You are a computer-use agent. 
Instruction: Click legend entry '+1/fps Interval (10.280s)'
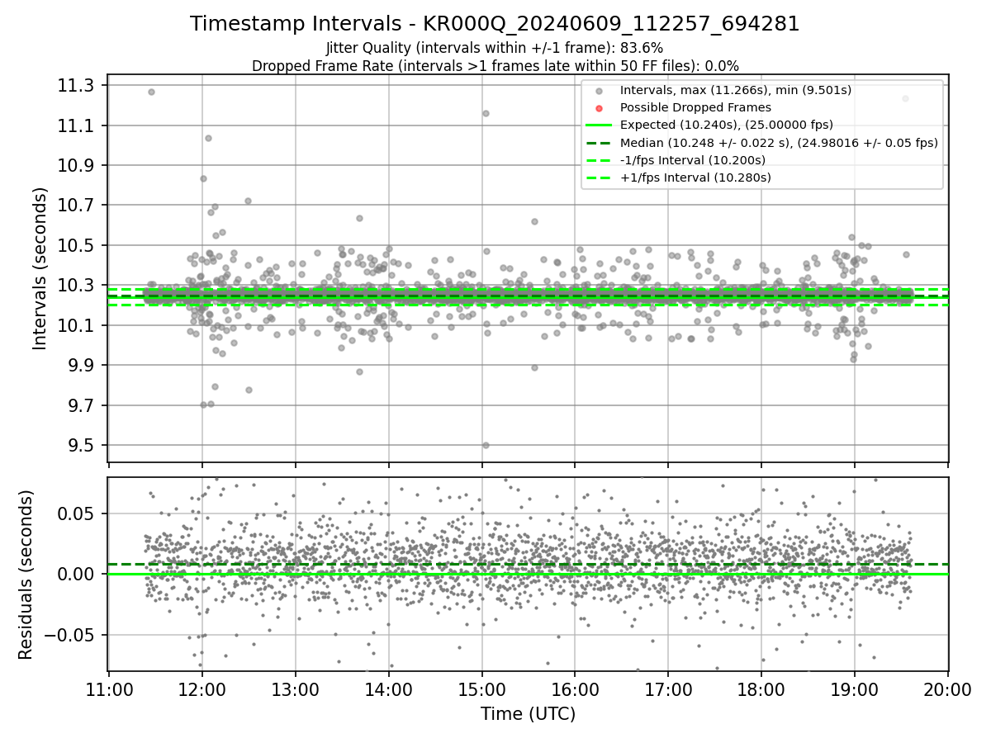click(695, 177)
